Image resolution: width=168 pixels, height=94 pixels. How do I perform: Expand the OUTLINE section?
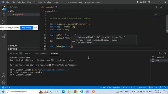click(23, 49)
